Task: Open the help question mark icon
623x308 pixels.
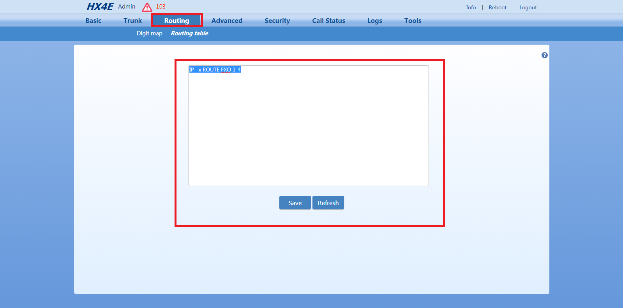Action: (544, 55)
